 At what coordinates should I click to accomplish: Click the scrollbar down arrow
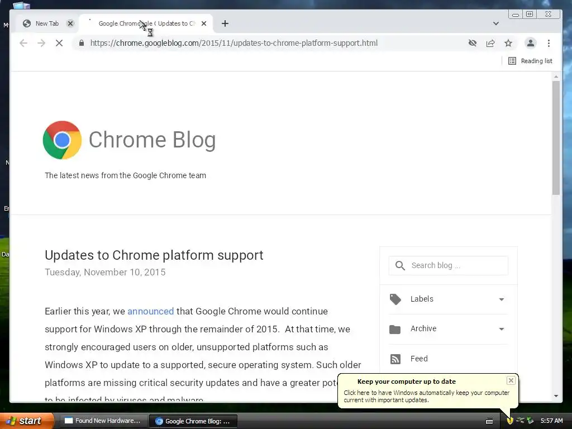pyautogui.click(x=556, y=396)
